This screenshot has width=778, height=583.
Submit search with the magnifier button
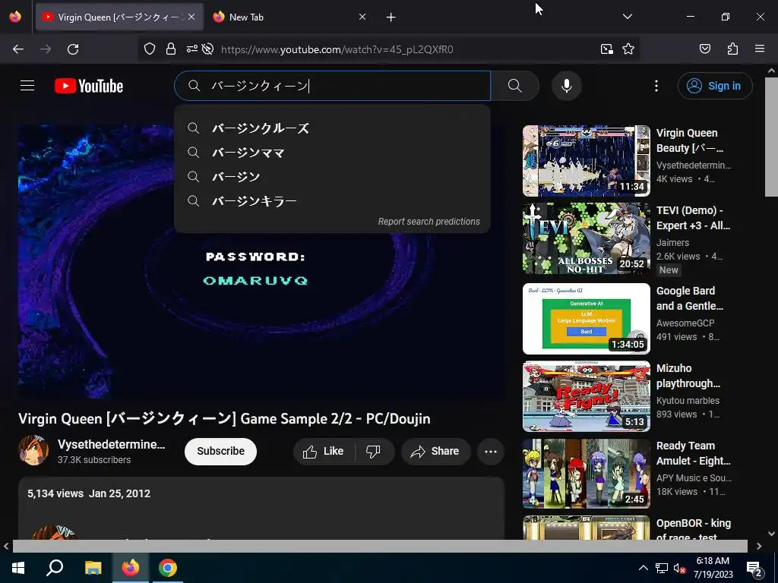click(x=515, y=86)
